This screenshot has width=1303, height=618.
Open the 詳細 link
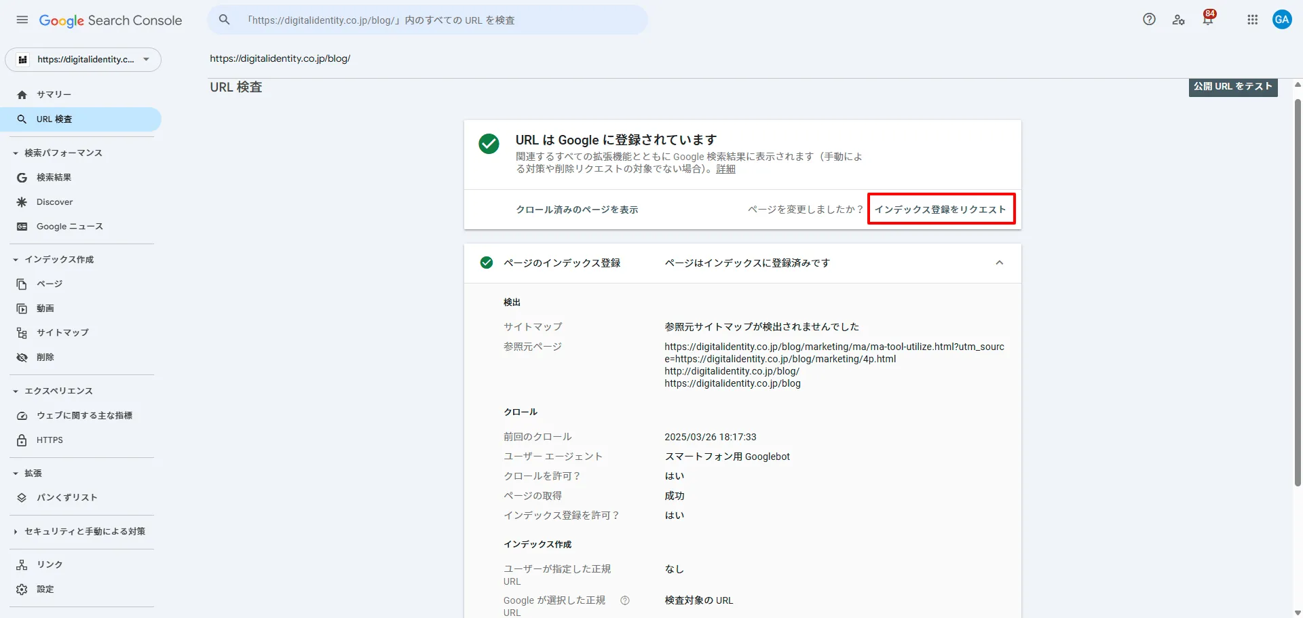(725, 169)
